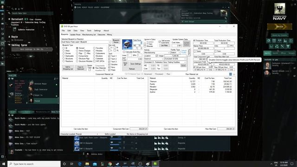297x167 pixels.
Task: Enable the Calculate Build/Buy checkbox
Action: [x=124, y=52]
